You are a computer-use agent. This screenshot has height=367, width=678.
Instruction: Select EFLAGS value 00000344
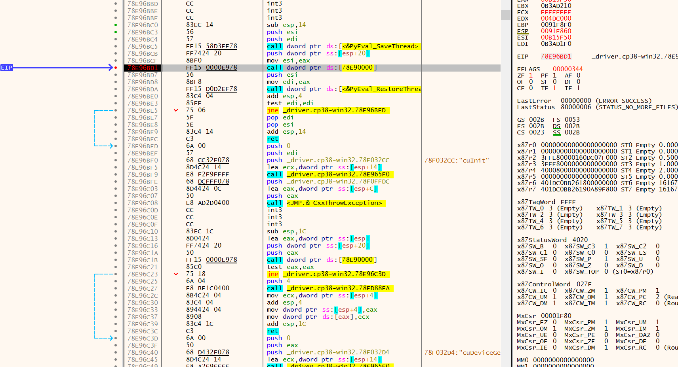point(568,69)
